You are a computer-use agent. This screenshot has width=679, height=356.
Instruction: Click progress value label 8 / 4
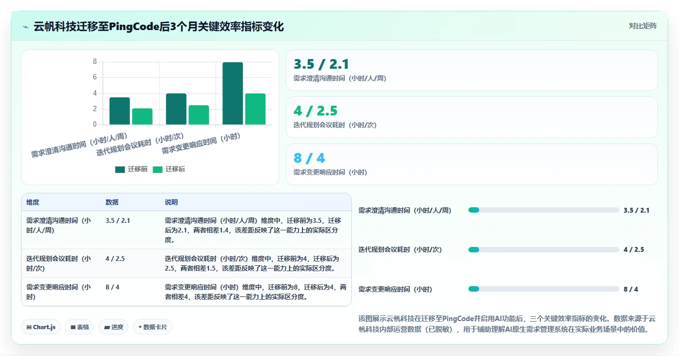point(631,289)
